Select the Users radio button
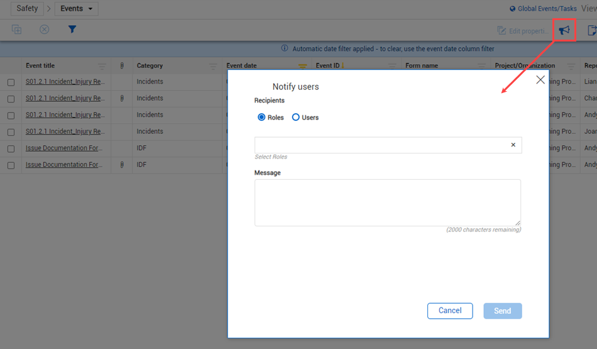 tap(296, 118)
